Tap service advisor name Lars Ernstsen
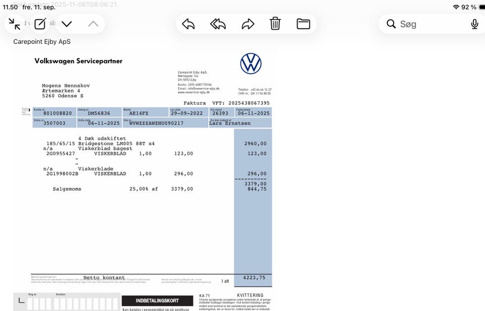 [x=230, y=123]
